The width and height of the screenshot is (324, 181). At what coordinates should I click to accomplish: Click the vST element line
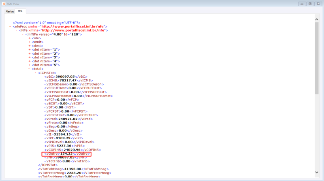tap(60, 107)
